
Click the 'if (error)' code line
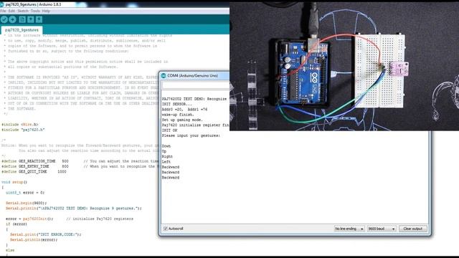click(16, 224)
